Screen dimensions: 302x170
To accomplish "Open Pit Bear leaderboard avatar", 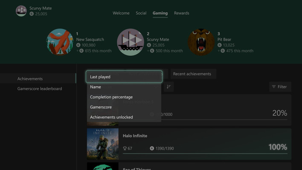I will click(201, 42).
